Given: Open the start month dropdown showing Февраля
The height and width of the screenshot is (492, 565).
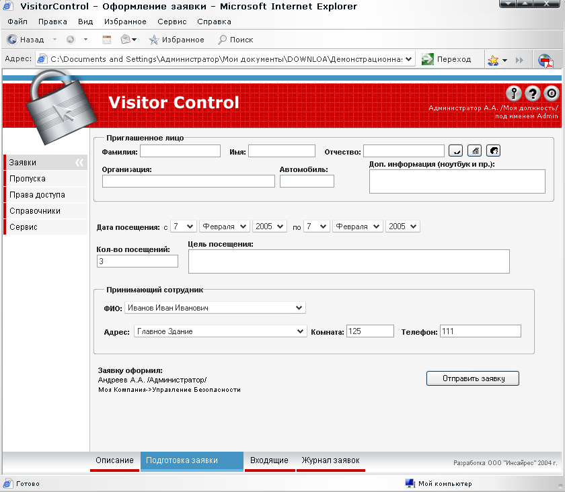Looking at the screenshot, I should [x=225, y=227].
